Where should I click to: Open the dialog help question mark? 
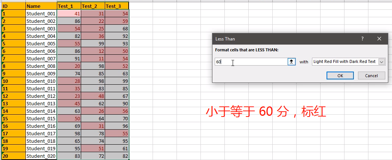[362, 39]
